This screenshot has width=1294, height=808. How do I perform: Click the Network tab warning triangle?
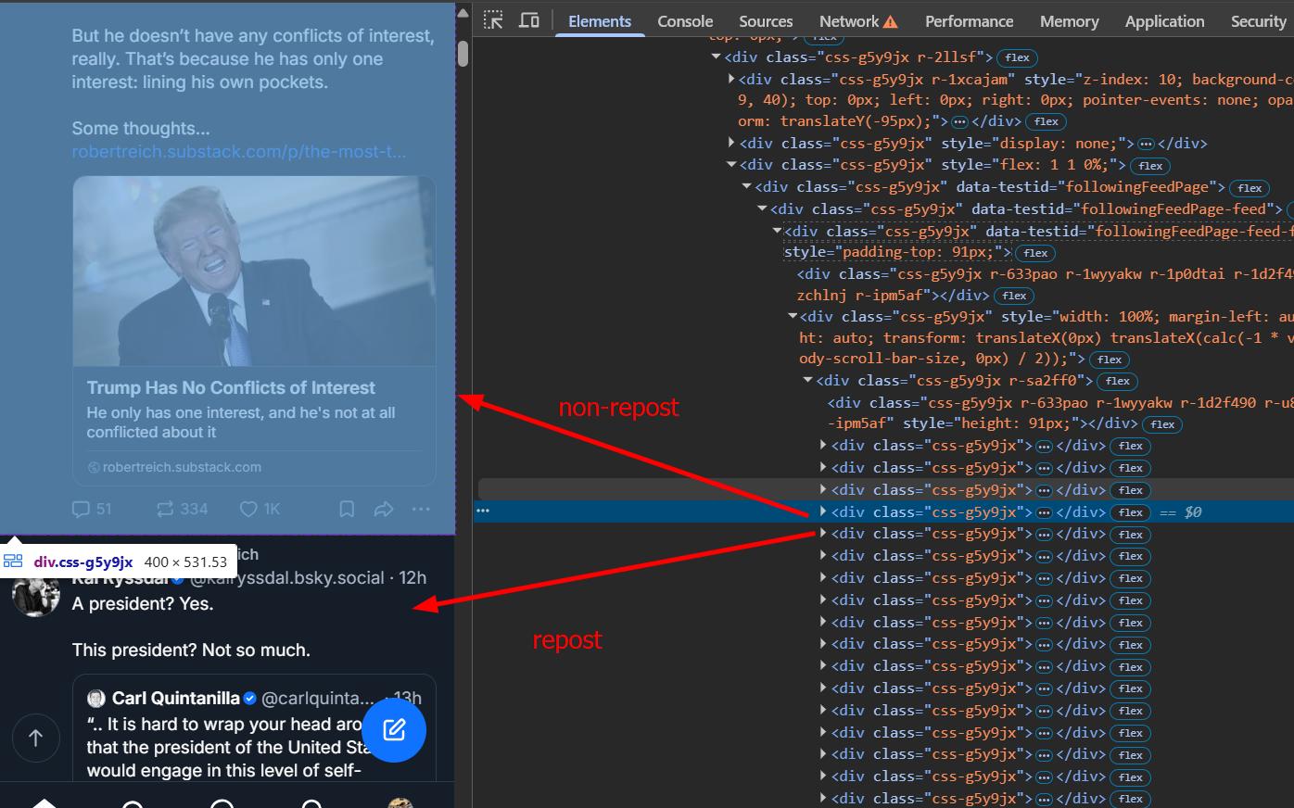[891, 21]
